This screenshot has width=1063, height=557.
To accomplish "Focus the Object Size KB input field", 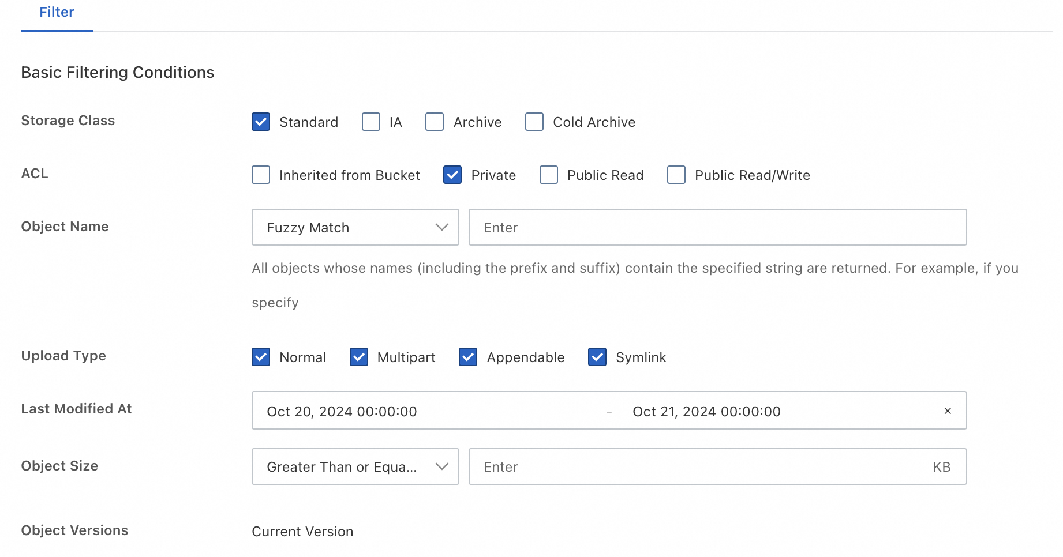I will coord(718,466).
